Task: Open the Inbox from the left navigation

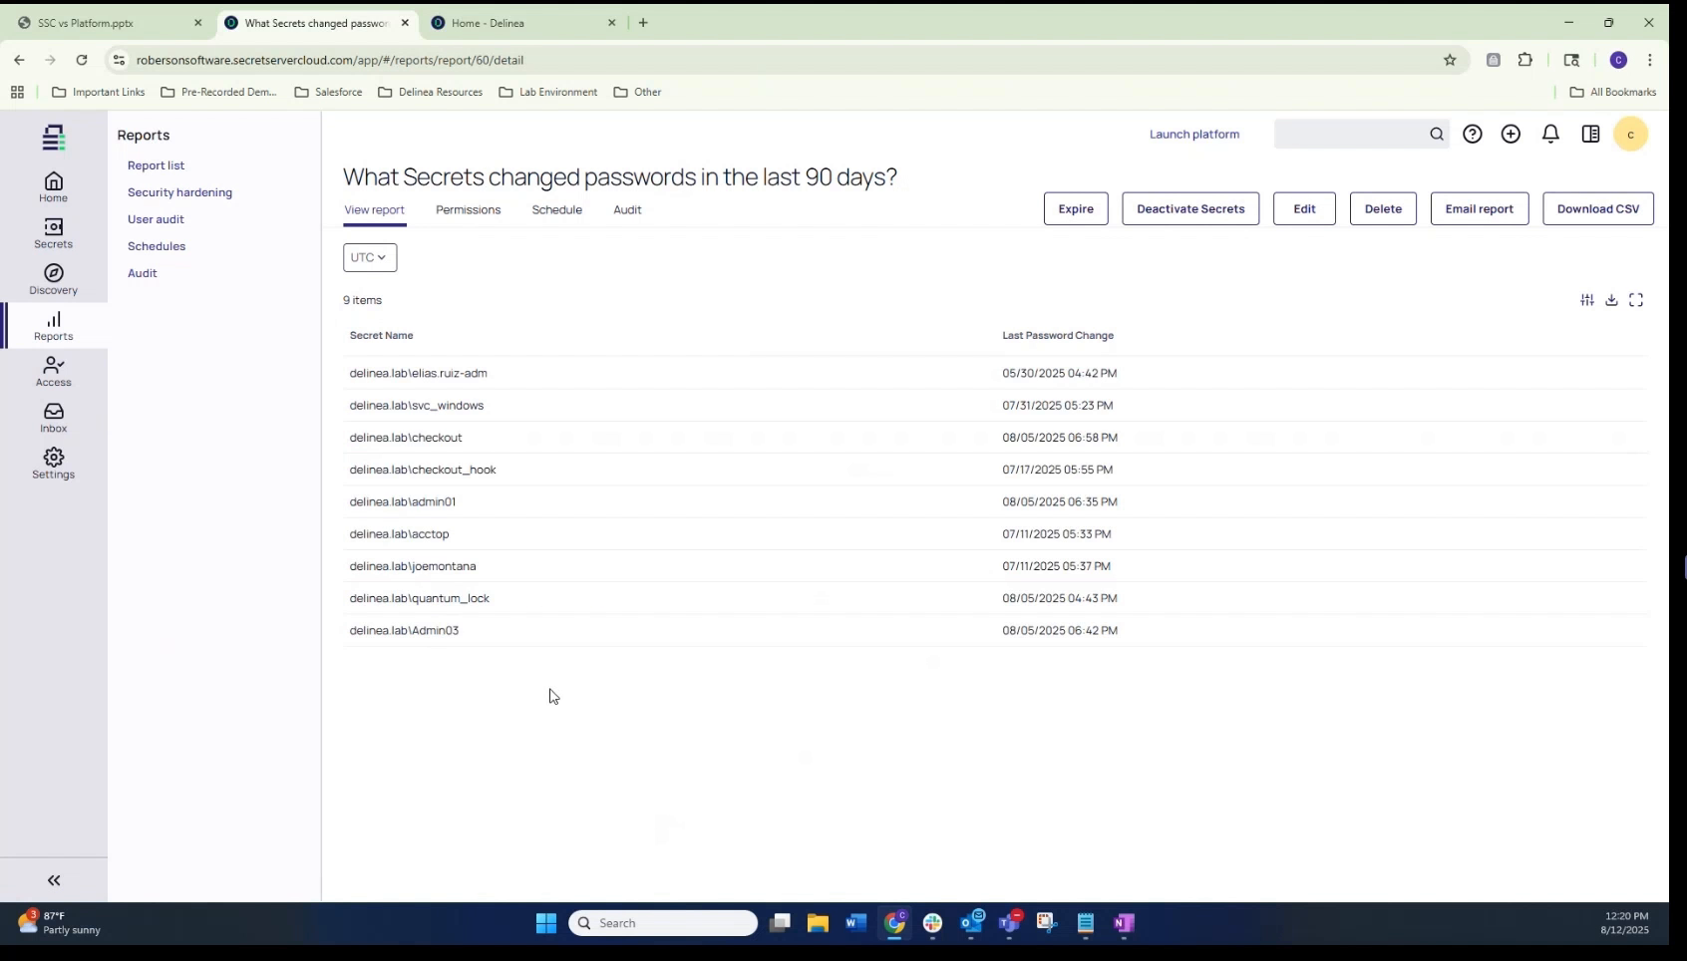Action: point(53,416)
